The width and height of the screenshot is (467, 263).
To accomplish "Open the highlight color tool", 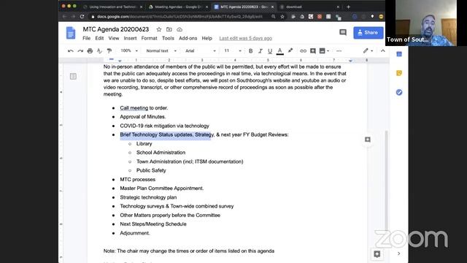I will tap(290, 50).
